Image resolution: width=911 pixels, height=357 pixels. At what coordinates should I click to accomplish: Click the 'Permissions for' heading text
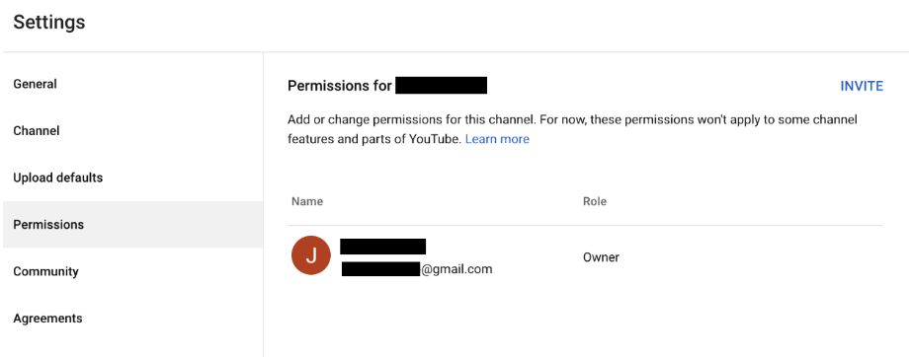pyautogui.click(x=340, y=86)
